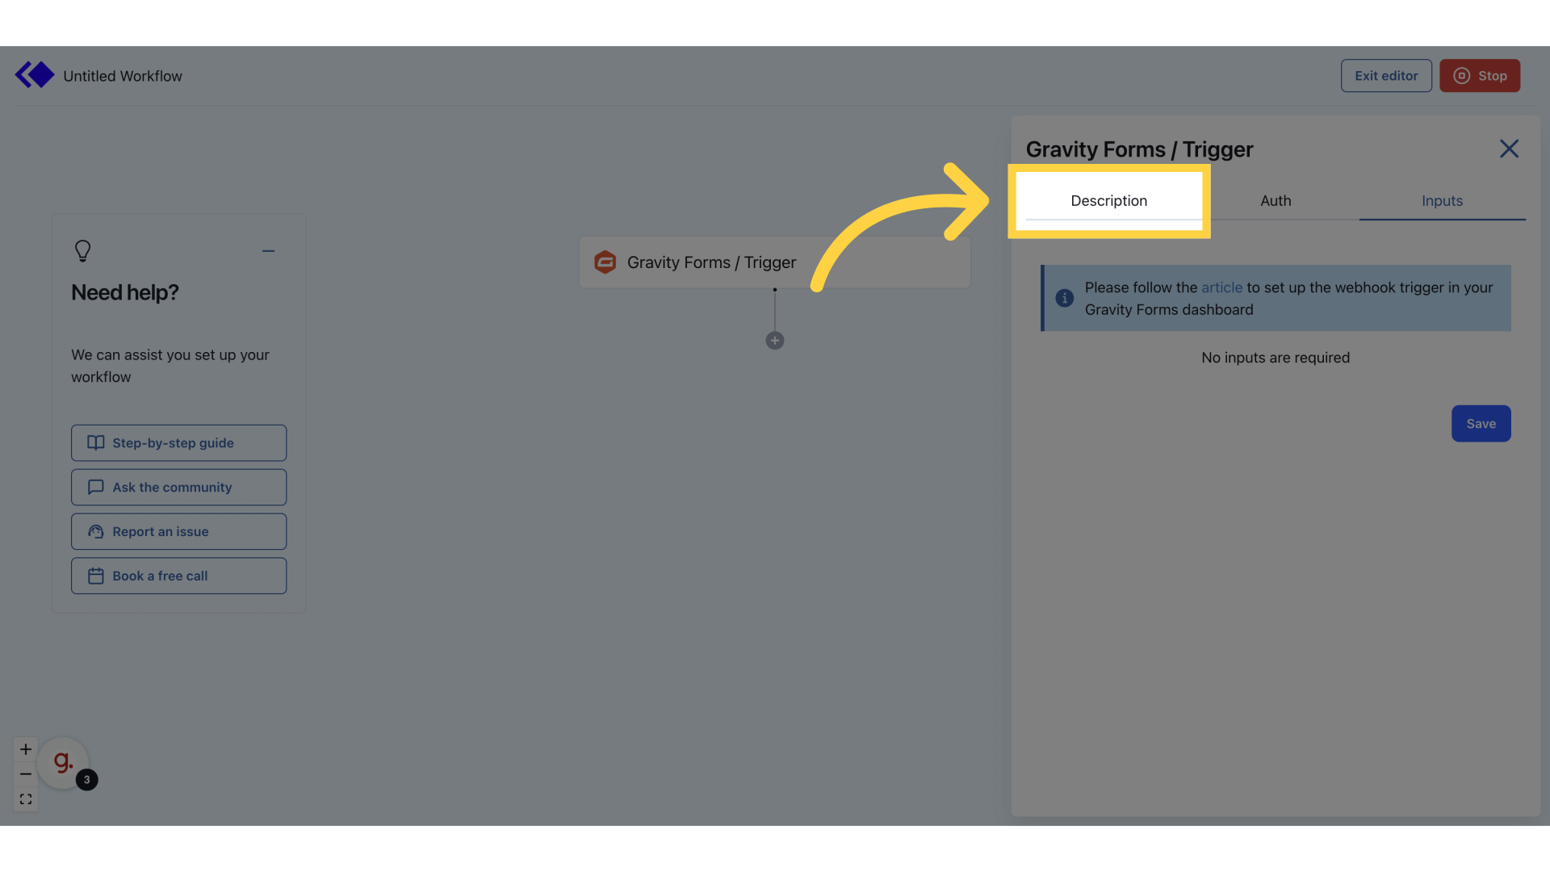Click the lightbulb icon in the help panel

82,250
